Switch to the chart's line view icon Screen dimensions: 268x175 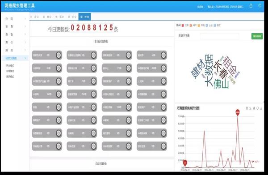[x=250, y=108]
